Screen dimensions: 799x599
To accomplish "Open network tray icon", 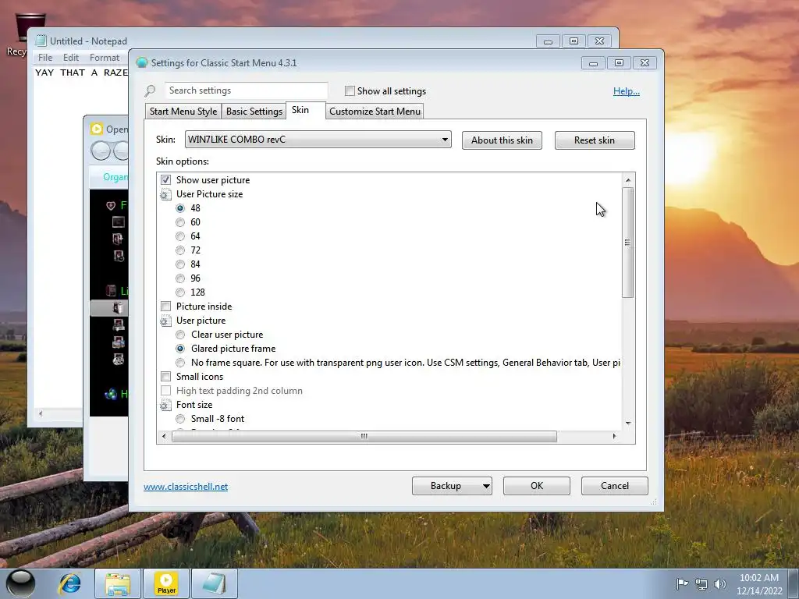I will pyautogui.click(x=701, y=584).
